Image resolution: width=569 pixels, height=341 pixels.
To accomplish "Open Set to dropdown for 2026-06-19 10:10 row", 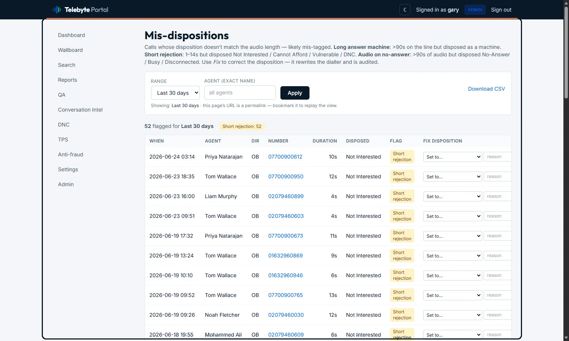I will [452, 275].
